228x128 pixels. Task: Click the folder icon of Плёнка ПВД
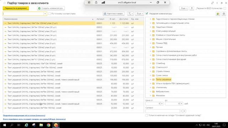pos(154,43)
